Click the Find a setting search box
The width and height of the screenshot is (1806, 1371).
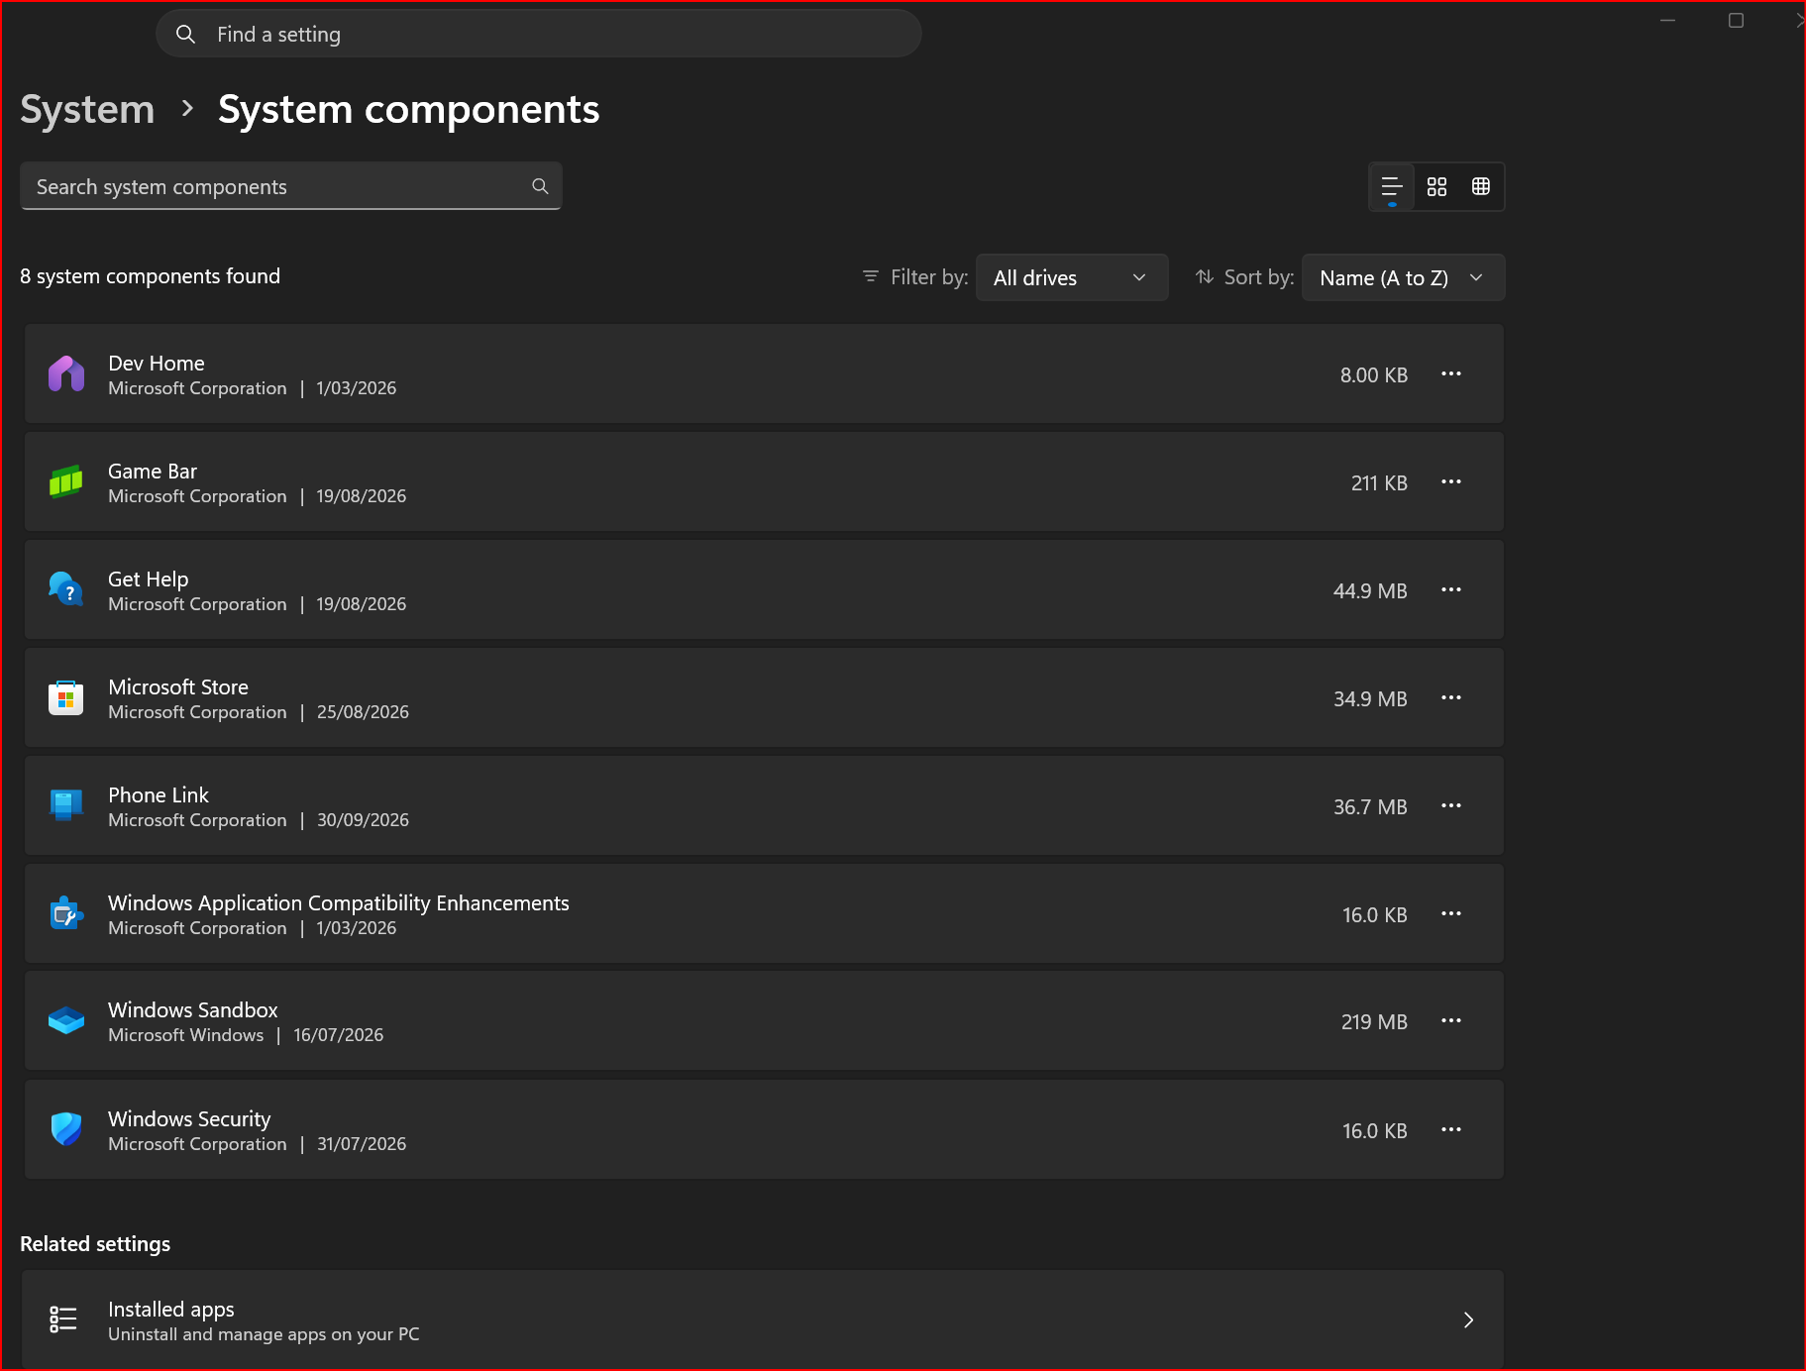tap(539, 34)
